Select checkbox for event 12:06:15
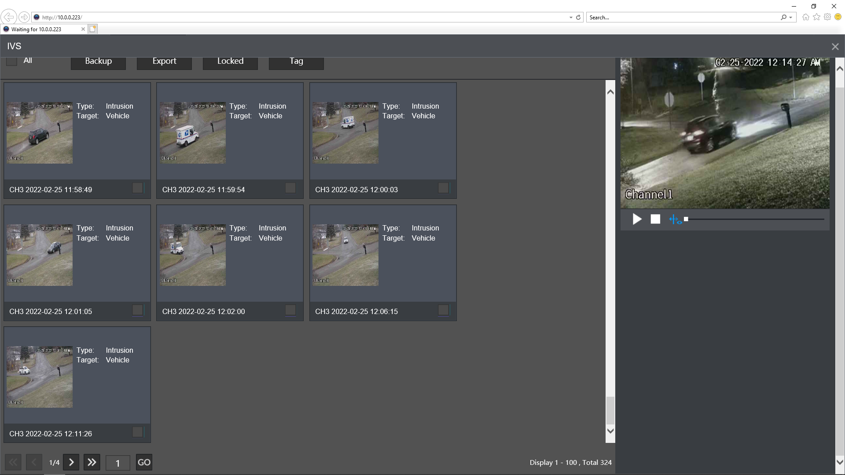 443,310
